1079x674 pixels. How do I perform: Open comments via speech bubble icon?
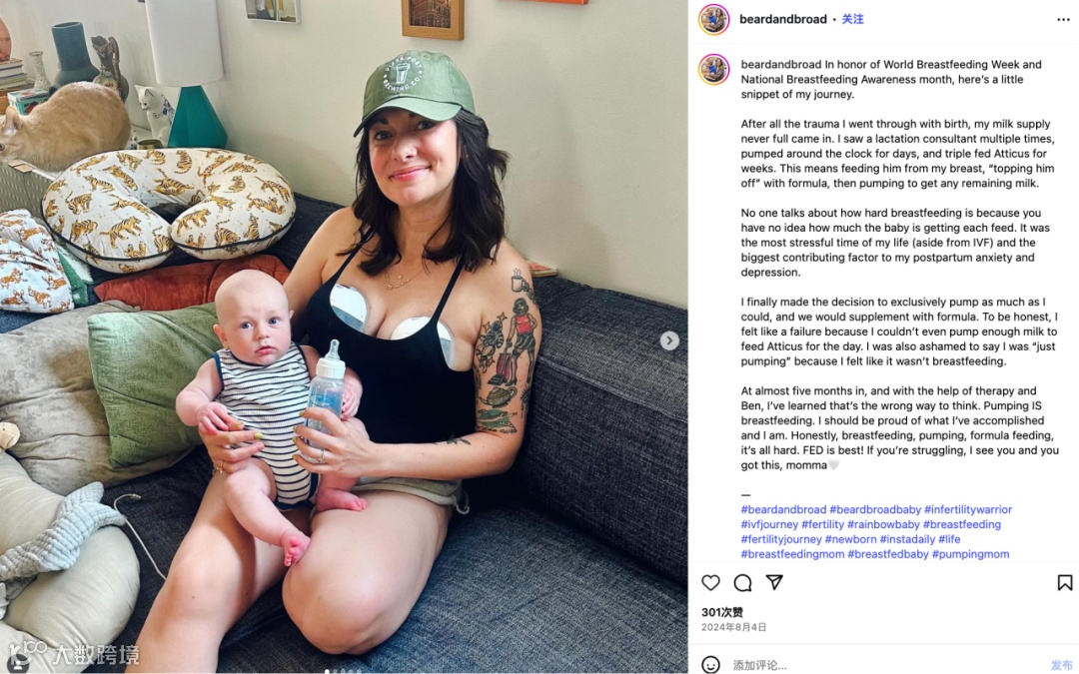[742, 583]
